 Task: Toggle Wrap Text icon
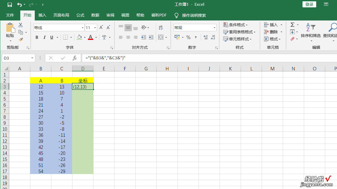pos(161,28)
